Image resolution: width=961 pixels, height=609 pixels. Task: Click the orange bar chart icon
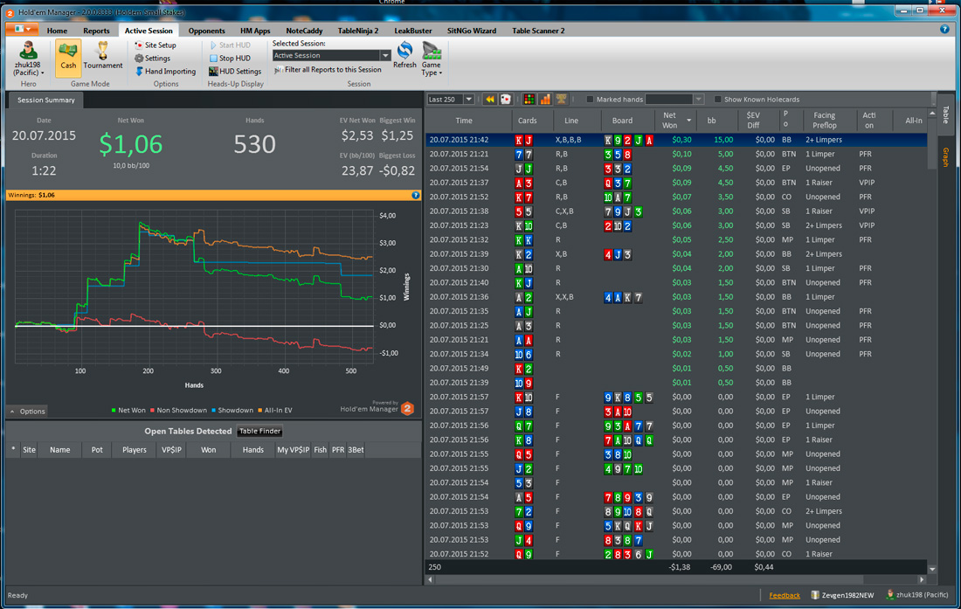pos(545,100)
